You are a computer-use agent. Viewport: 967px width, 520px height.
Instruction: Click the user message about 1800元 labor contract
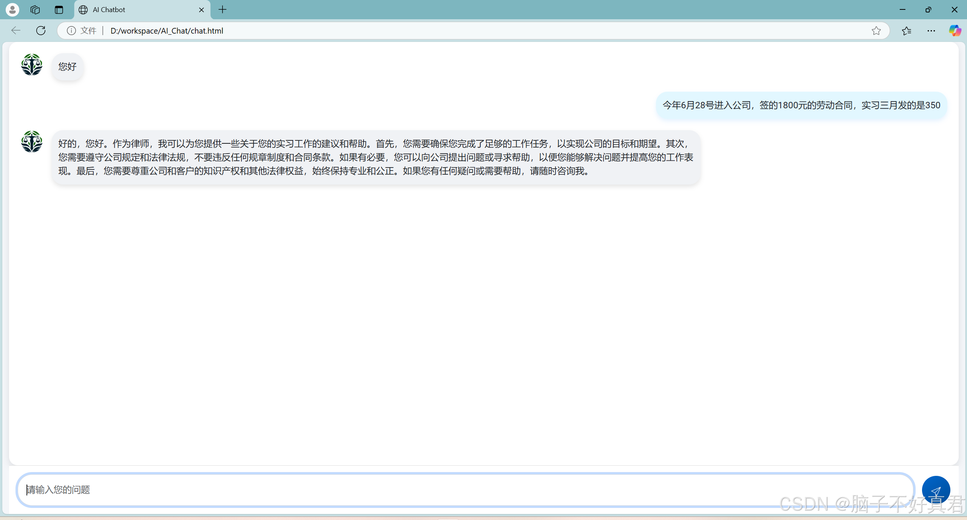point(801,105)
